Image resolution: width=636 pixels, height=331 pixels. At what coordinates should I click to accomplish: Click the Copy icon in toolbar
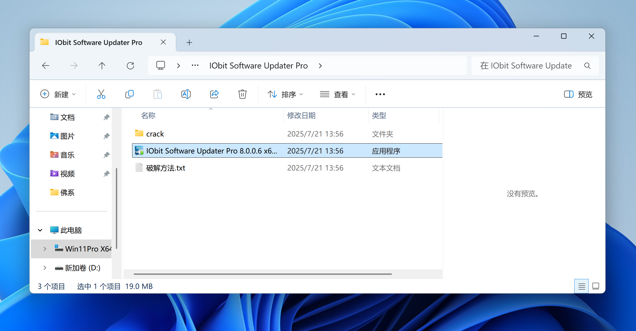[x=130, y=94]
